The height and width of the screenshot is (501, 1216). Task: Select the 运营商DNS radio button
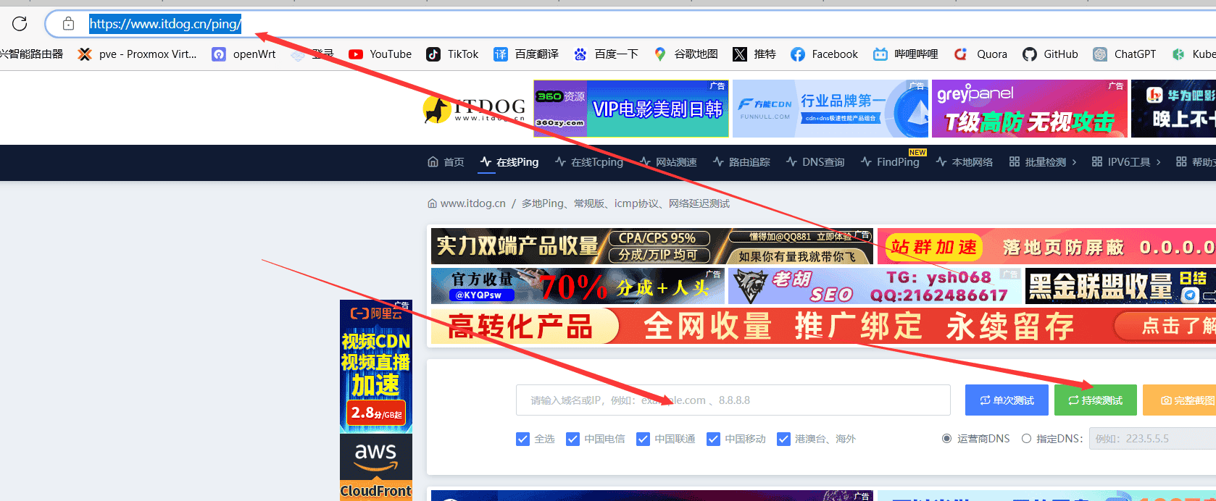pyautogui.click(x=946, y=439)
